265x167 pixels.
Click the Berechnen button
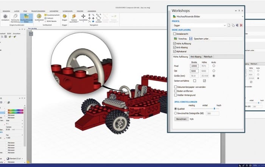[181, 119]
